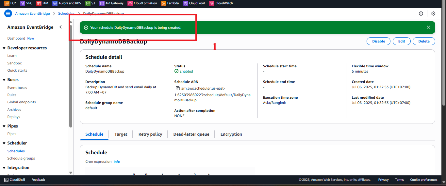Go to Schedules breadcrumb link
The image size is (446, 186).
pos(66,13)
